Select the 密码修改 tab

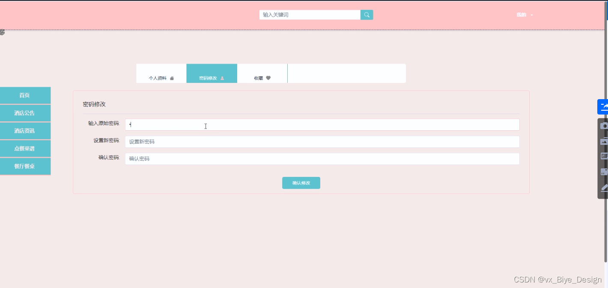212,73
